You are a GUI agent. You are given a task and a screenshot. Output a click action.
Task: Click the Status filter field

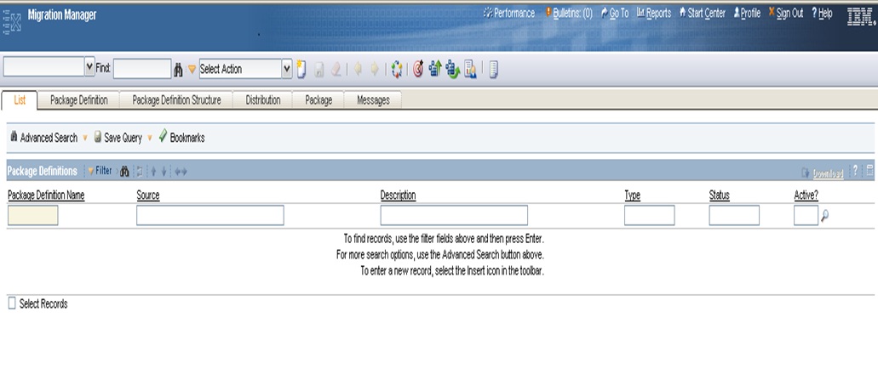click(734, 216)
